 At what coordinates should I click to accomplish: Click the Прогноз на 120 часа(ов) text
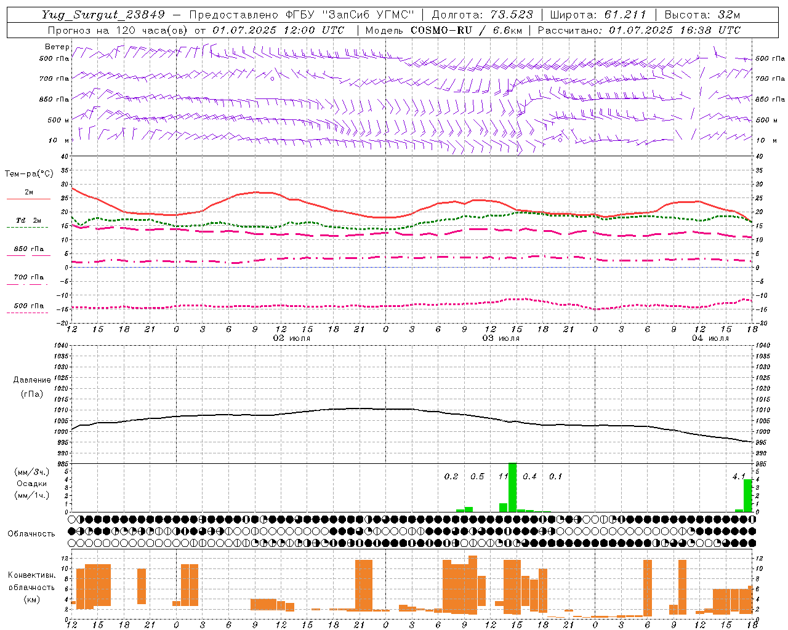[118, 30]
